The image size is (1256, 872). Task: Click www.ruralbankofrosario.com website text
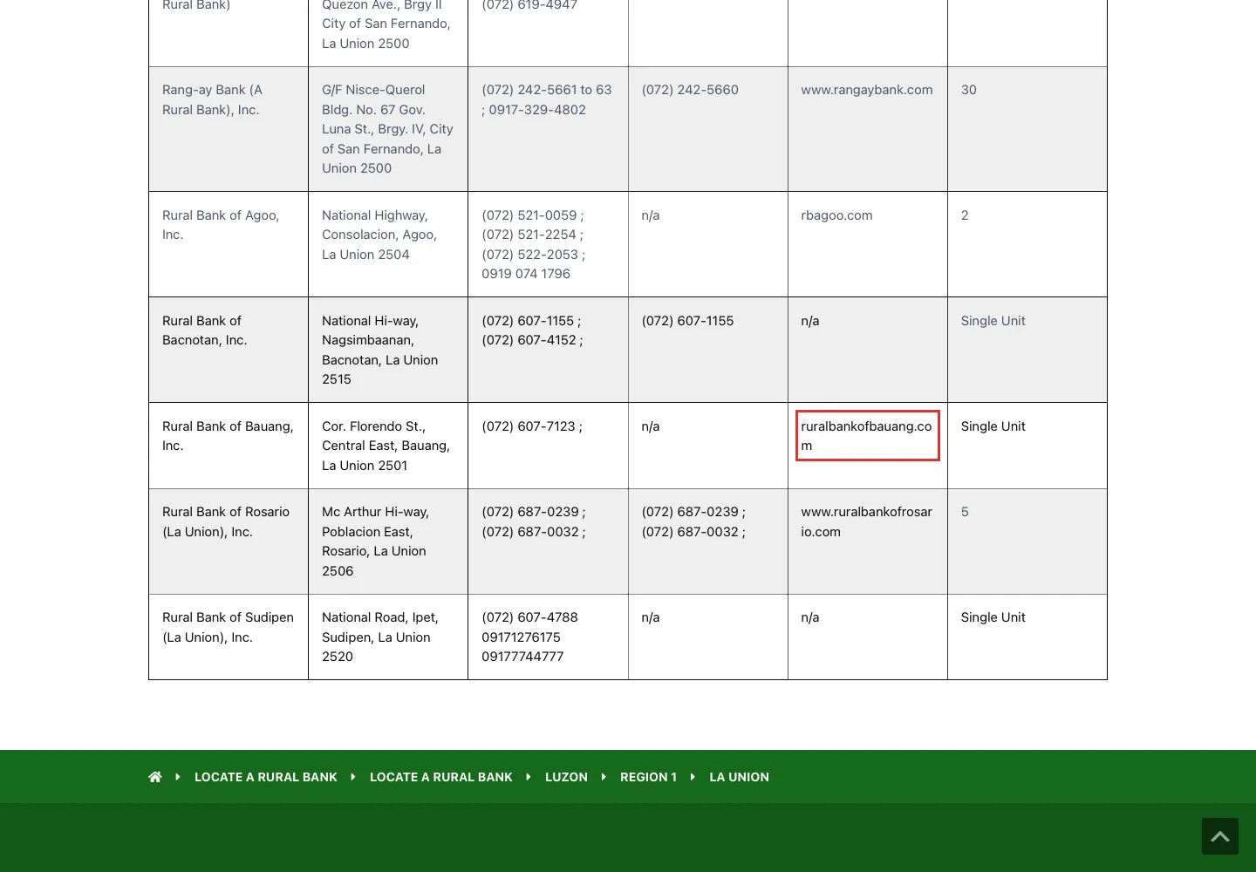point(867,521)
